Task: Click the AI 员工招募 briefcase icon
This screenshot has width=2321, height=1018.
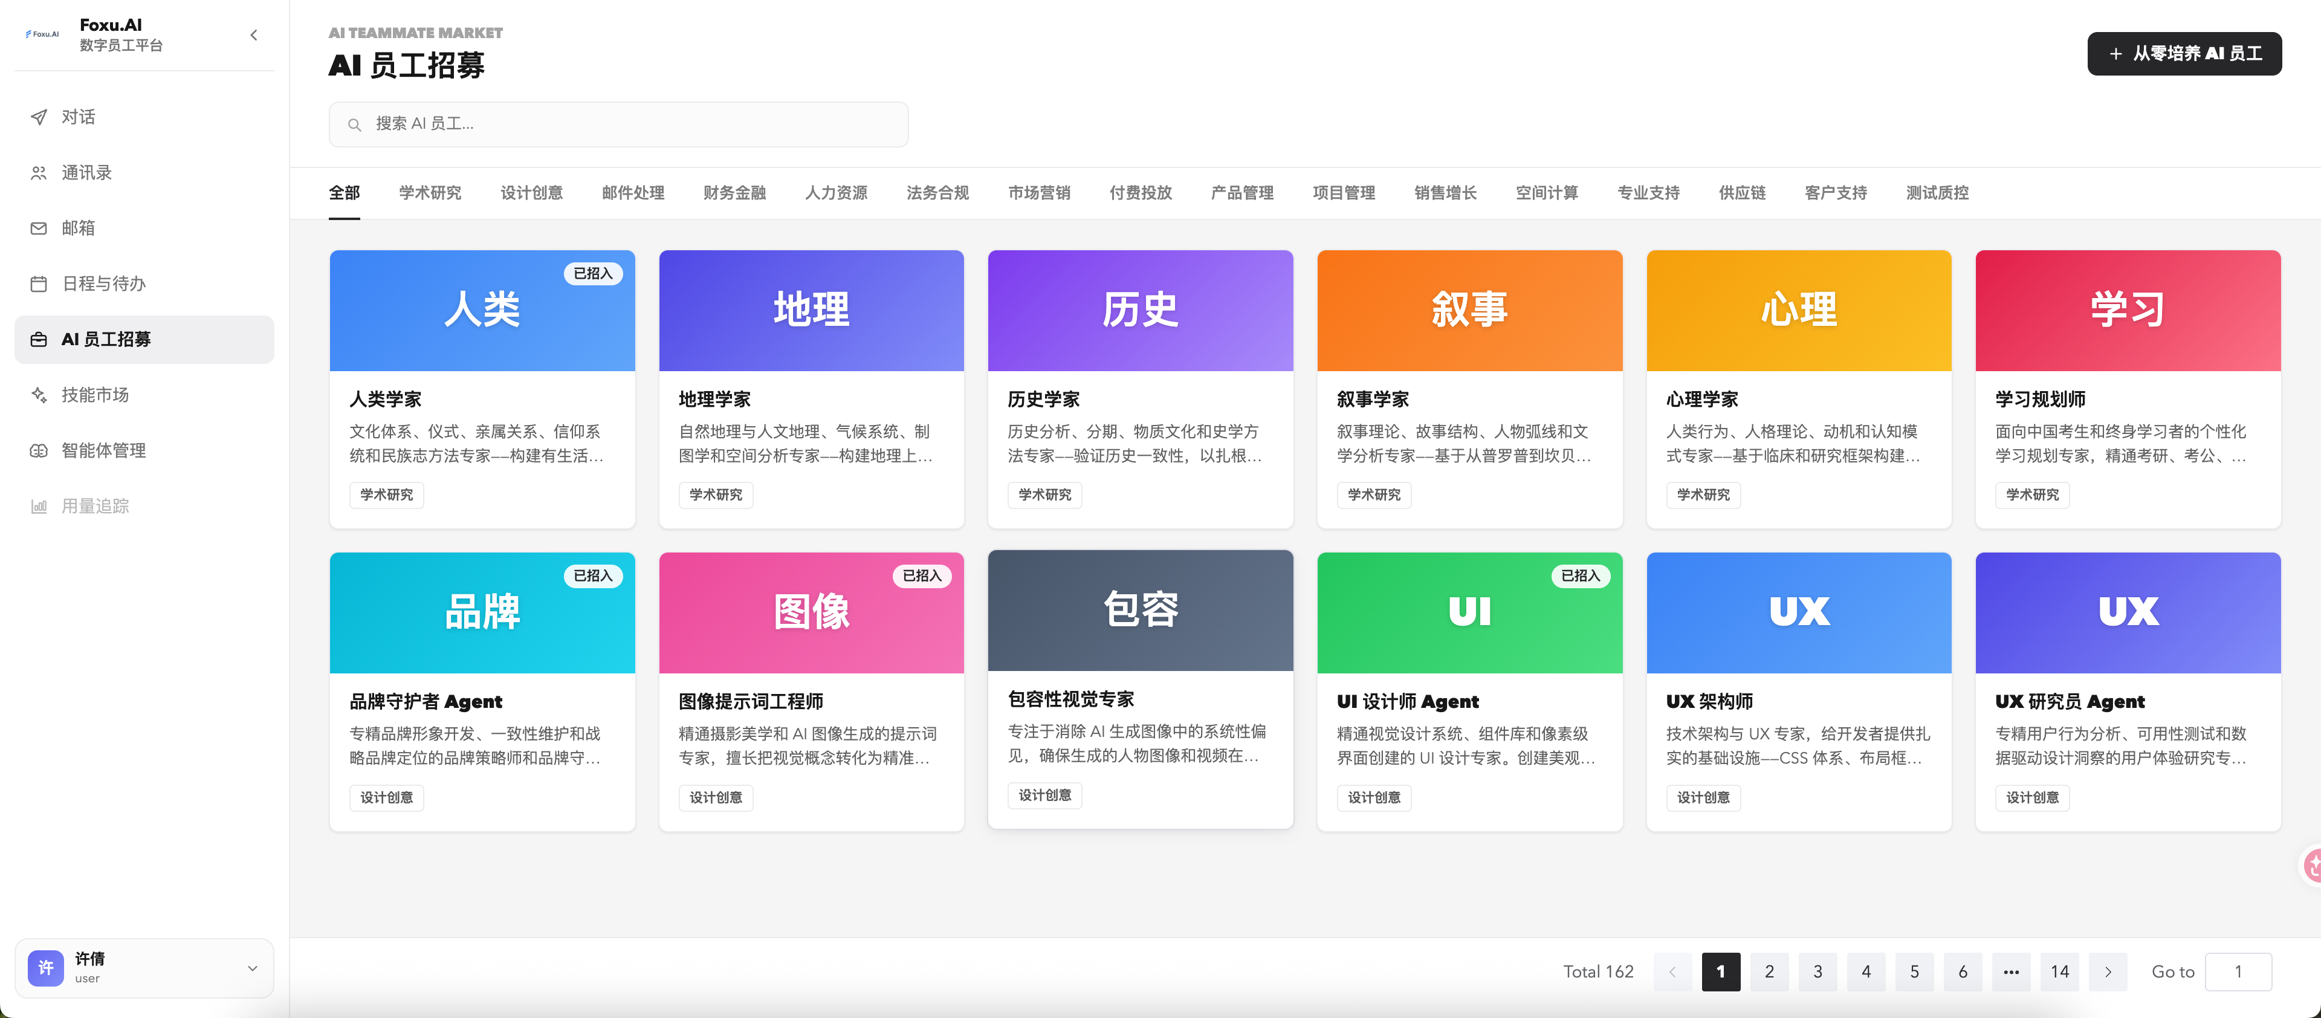Action: (x=39, y=340)
